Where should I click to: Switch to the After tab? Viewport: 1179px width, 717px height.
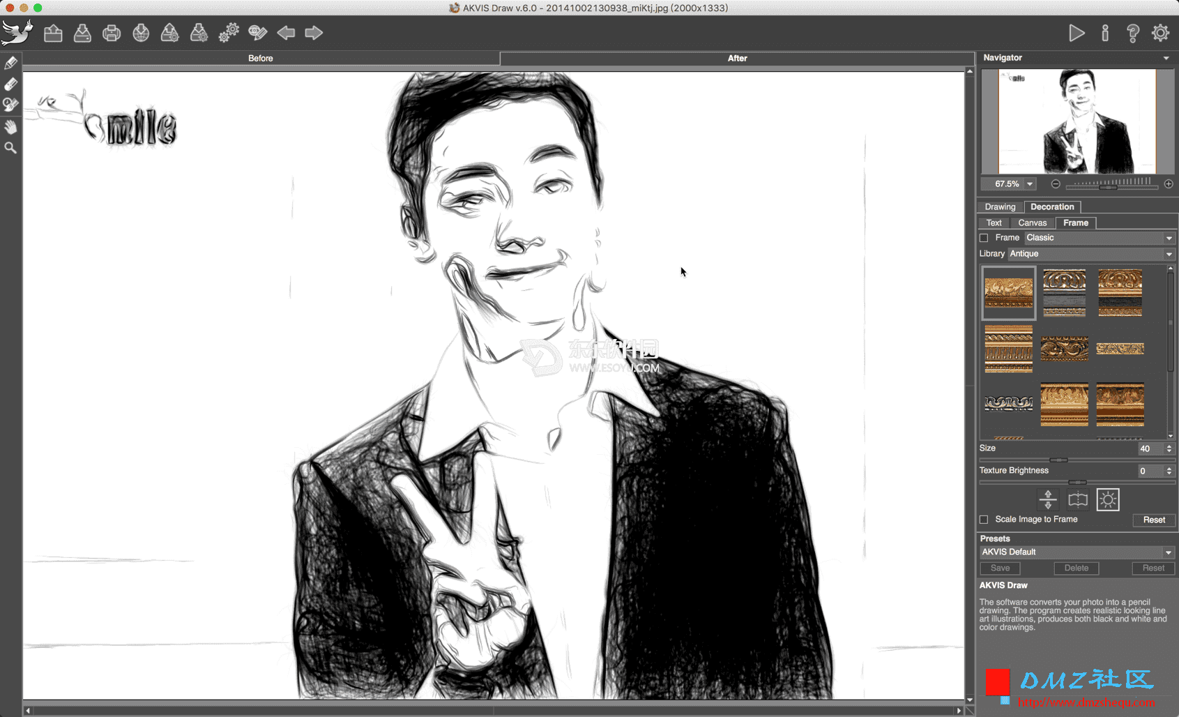pyautogui.click(x=737, y=59)
